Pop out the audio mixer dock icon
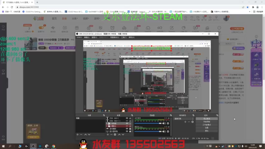265x149 pixels. [171, 115]
